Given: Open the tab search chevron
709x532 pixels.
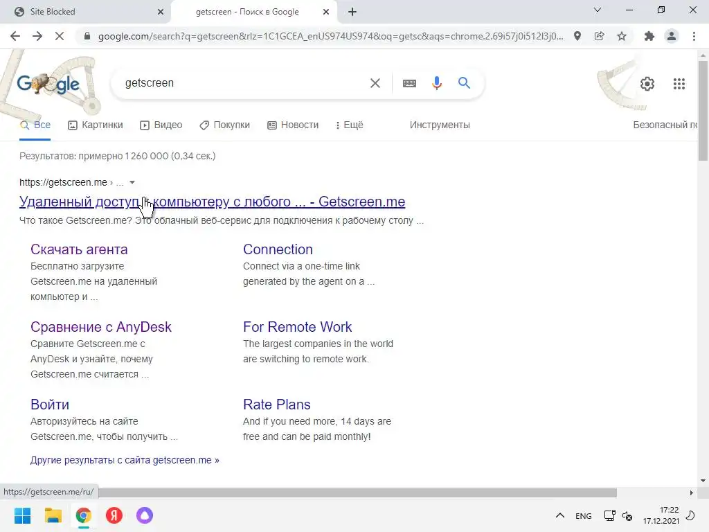Looking at the screenshot, I should pos(598,10).
